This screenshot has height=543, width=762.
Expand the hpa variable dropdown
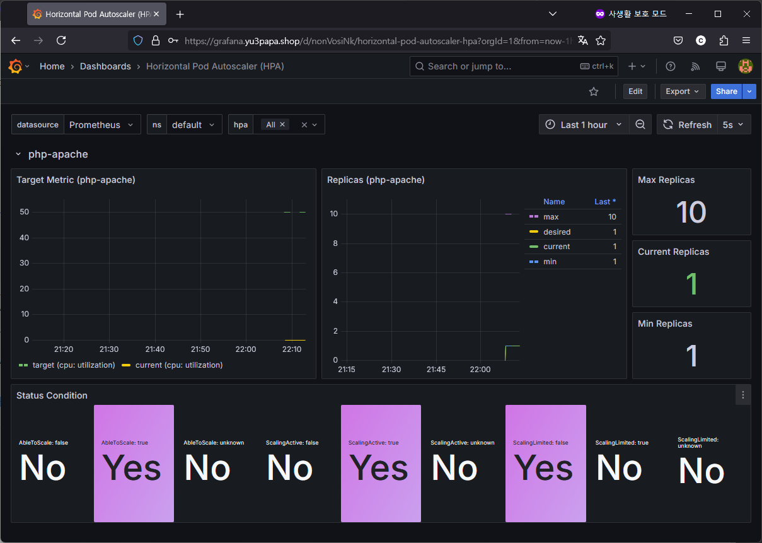click(x=315, y=125)
